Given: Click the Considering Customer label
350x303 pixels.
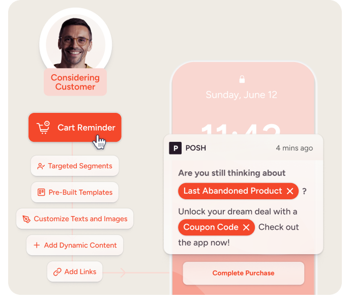Looking at the screenshot, I should pos(75,82).
